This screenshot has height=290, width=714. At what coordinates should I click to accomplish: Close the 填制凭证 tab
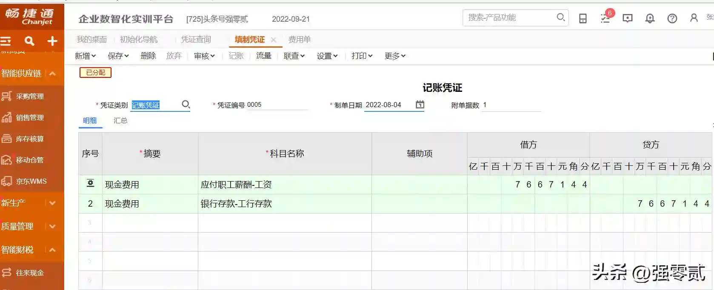pos(273,40)
